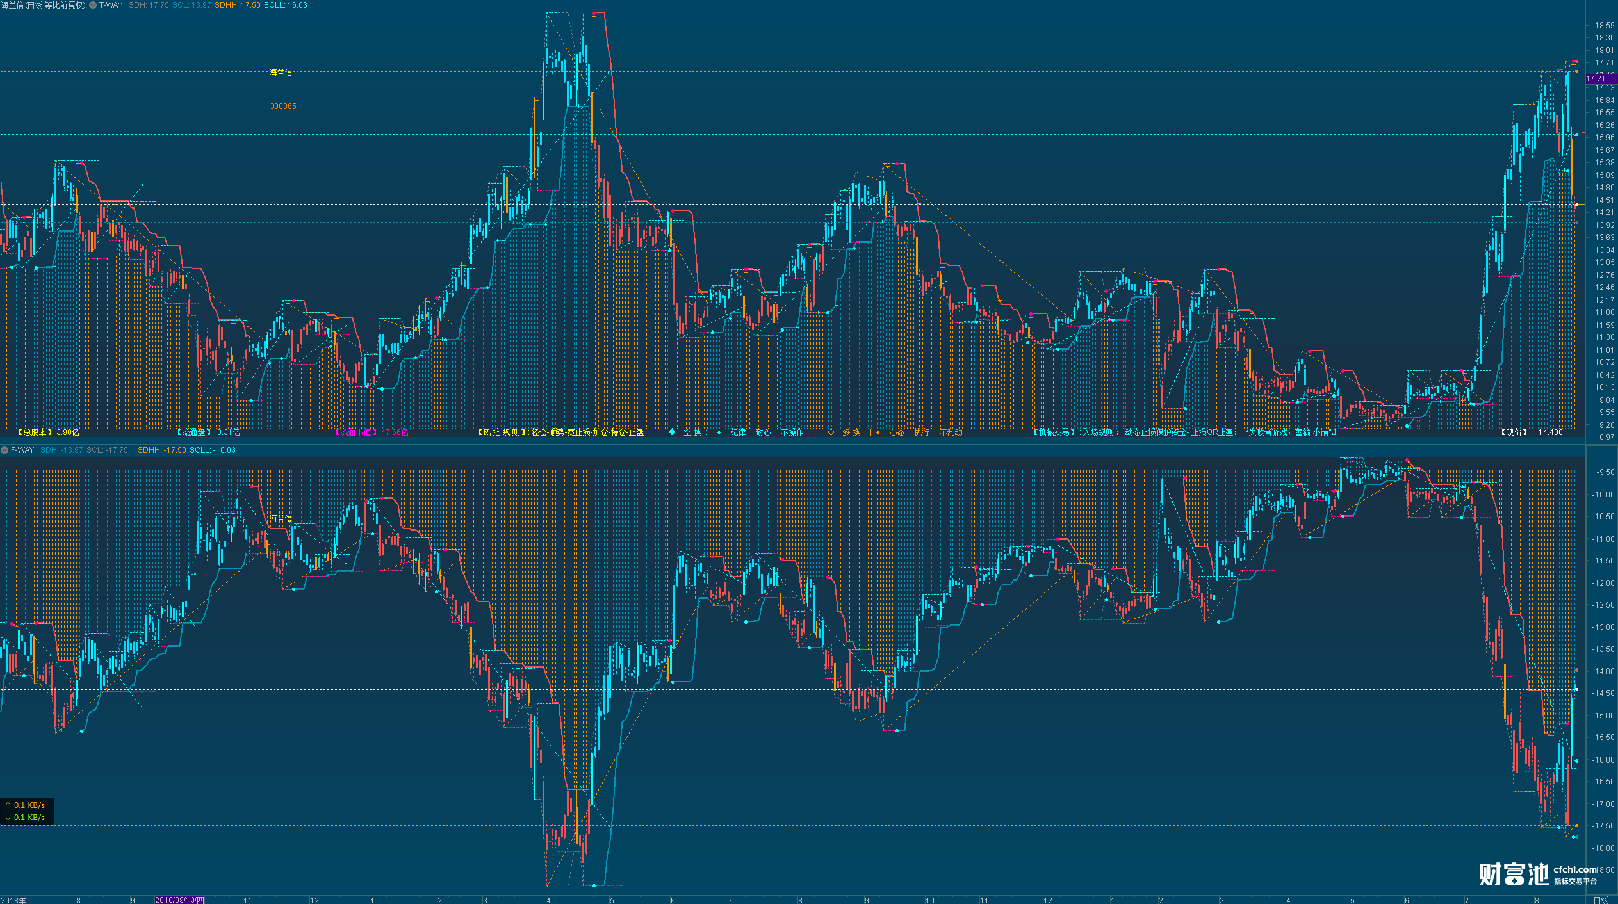Click the upload speed arrow indicator
Image resolution: width=1618 pixels, height=904 pixels.
point(8,805)
